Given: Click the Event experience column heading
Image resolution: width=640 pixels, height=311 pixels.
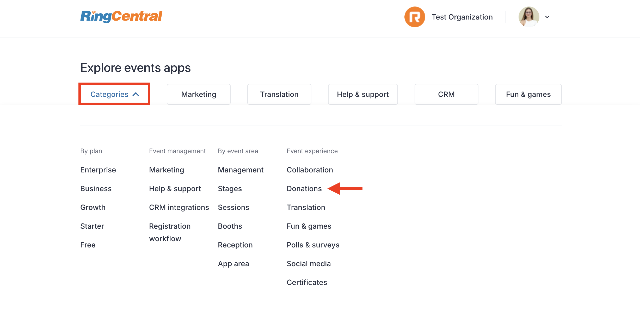Looking at the screenshot, I should (x=312, y=151).
